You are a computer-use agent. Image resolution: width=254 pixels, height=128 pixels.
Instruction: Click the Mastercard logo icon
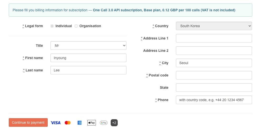pos(68,123)
